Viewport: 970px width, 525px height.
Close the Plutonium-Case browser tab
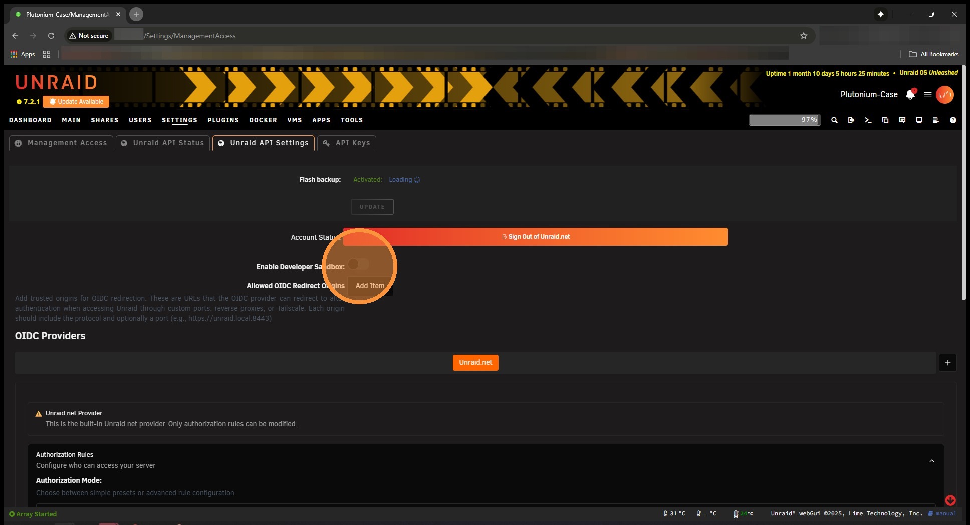pos(118,14)
